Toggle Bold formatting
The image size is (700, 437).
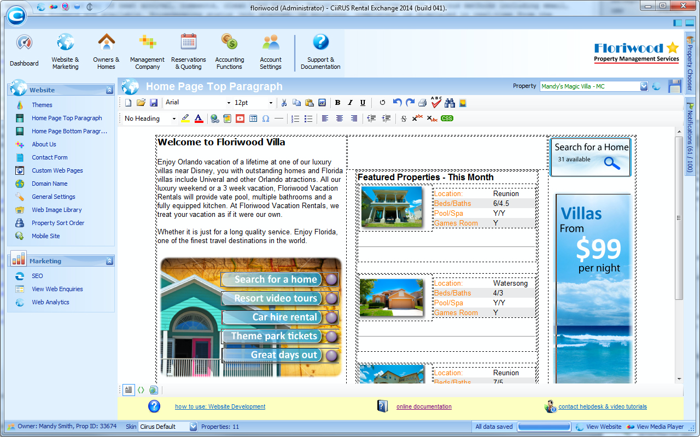337,103
